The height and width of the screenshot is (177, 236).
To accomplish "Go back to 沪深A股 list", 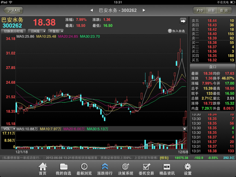I will (x=13, y=10).
